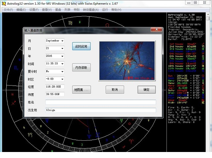Click the Virgo glyph at chart top
Image resolution: width=212 pixels, height=158 pixels.
click(70, 23)
